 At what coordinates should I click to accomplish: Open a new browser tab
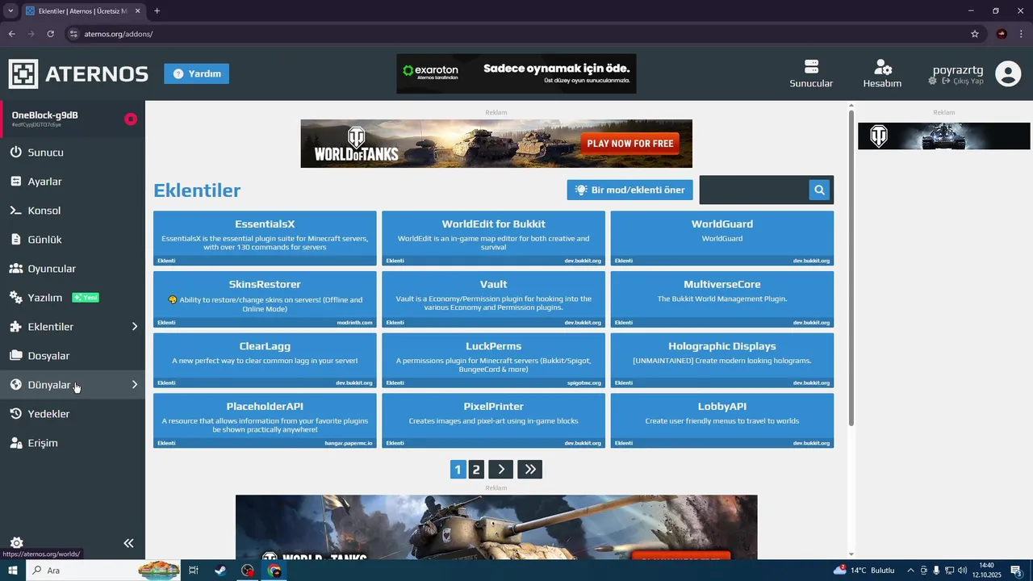pyautogui.click(x=157, y=11)
